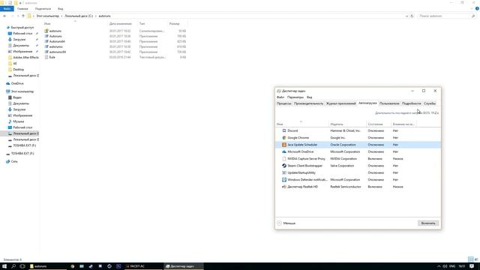Select Valve Corporation publisher cell
The image size is (480, 270).
pos(342,166)
